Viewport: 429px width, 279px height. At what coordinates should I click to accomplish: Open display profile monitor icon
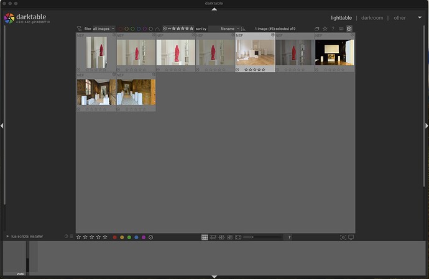[351, 237]
